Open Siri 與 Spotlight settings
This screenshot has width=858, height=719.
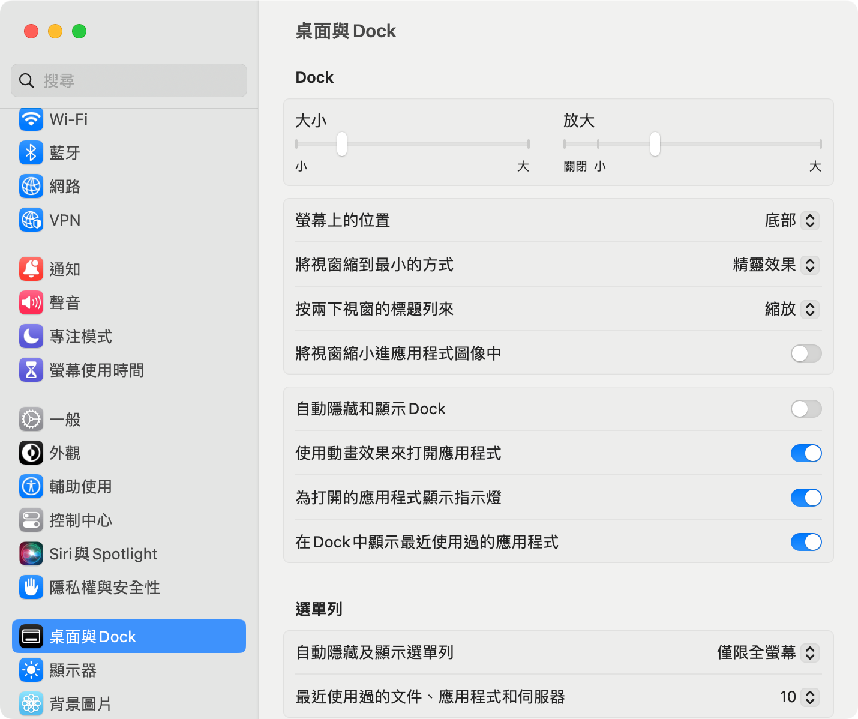(x=103, y=554)
